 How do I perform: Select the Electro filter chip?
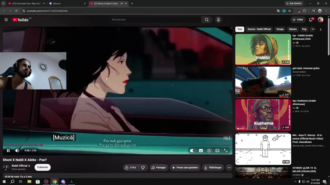click(x=293, y=29)
